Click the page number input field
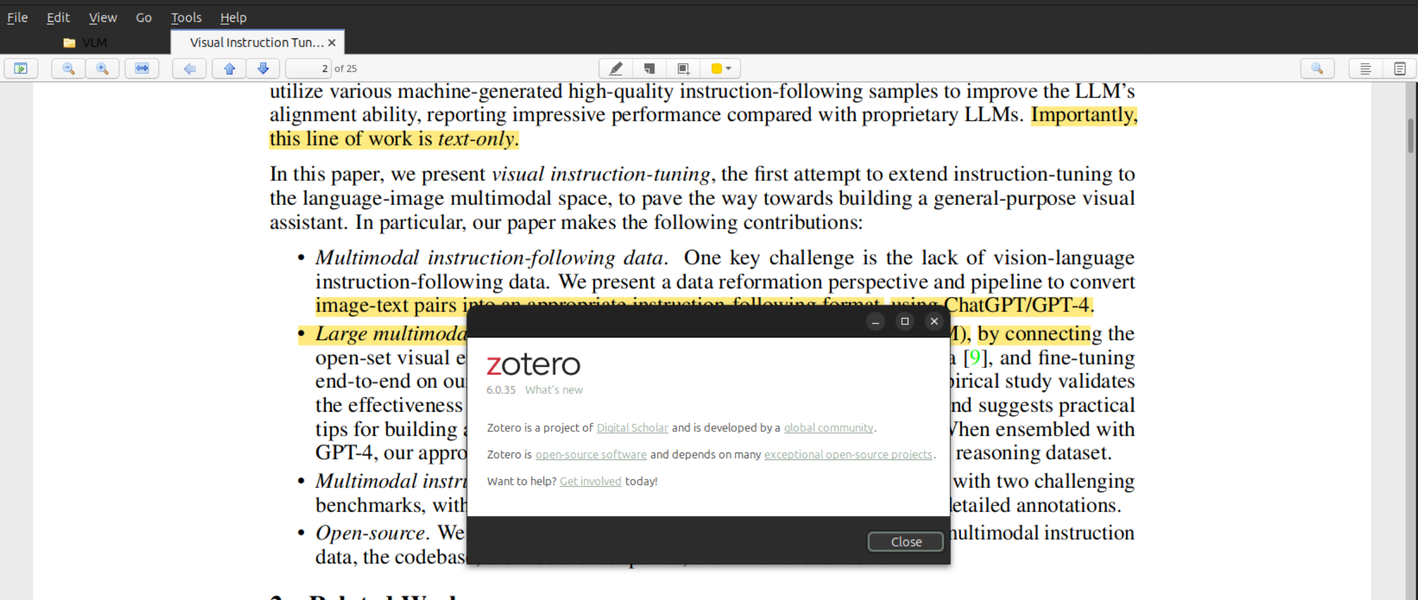This screenshot has height=600, width=1418. coord(309,69)
